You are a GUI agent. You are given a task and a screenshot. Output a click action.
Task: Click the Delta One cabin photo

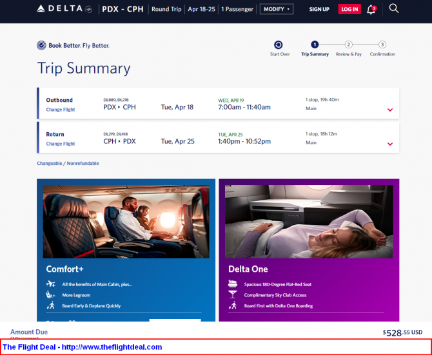(309, 222)
